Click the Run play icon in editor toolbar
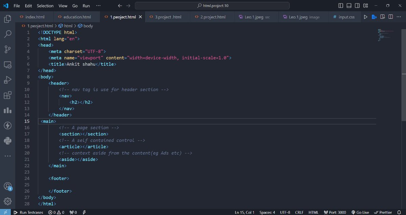Image resolution: width=406 pixels, height=215 pixels. [x=365, y=17]
